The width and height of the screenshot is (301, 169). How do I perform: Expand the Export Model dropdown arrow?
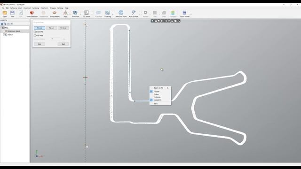191,14
